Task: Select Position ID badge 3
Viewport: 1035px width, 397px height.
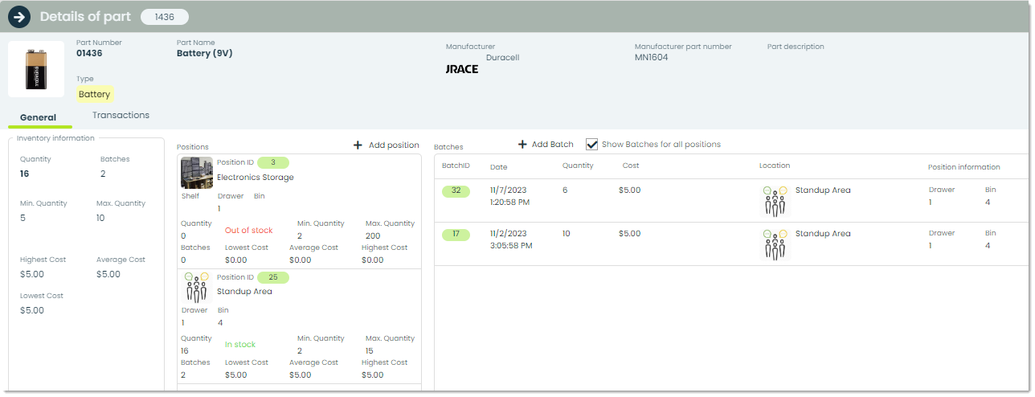Action: tap(273, 162)
